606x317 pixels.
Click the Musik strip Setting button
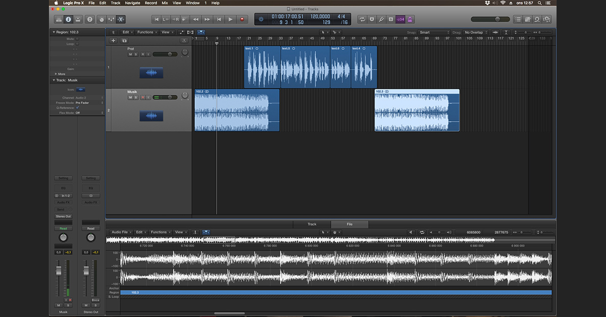[x=63, y=178]
